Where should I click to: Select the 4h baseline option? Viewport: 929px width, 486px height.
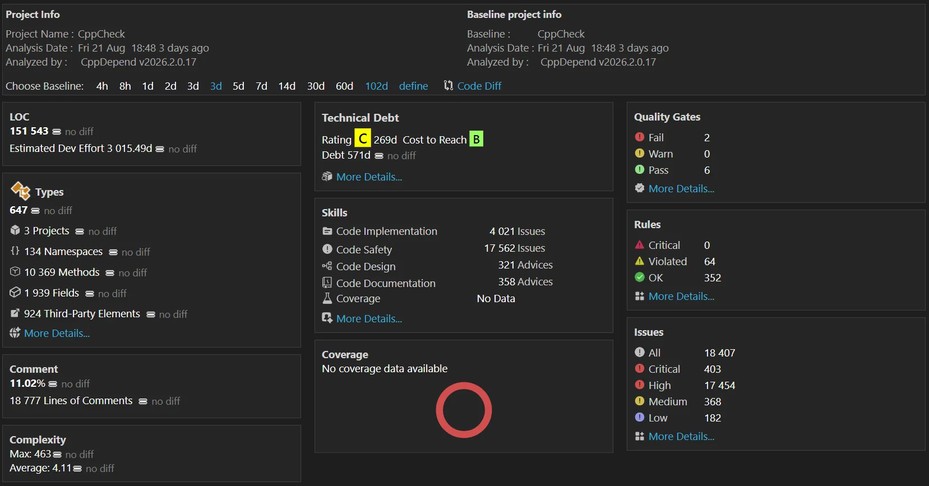(x=102, y=86)
